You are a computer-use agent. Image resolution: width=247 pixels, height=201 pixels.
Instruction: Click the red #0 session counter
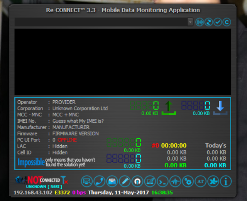(155, 145)
